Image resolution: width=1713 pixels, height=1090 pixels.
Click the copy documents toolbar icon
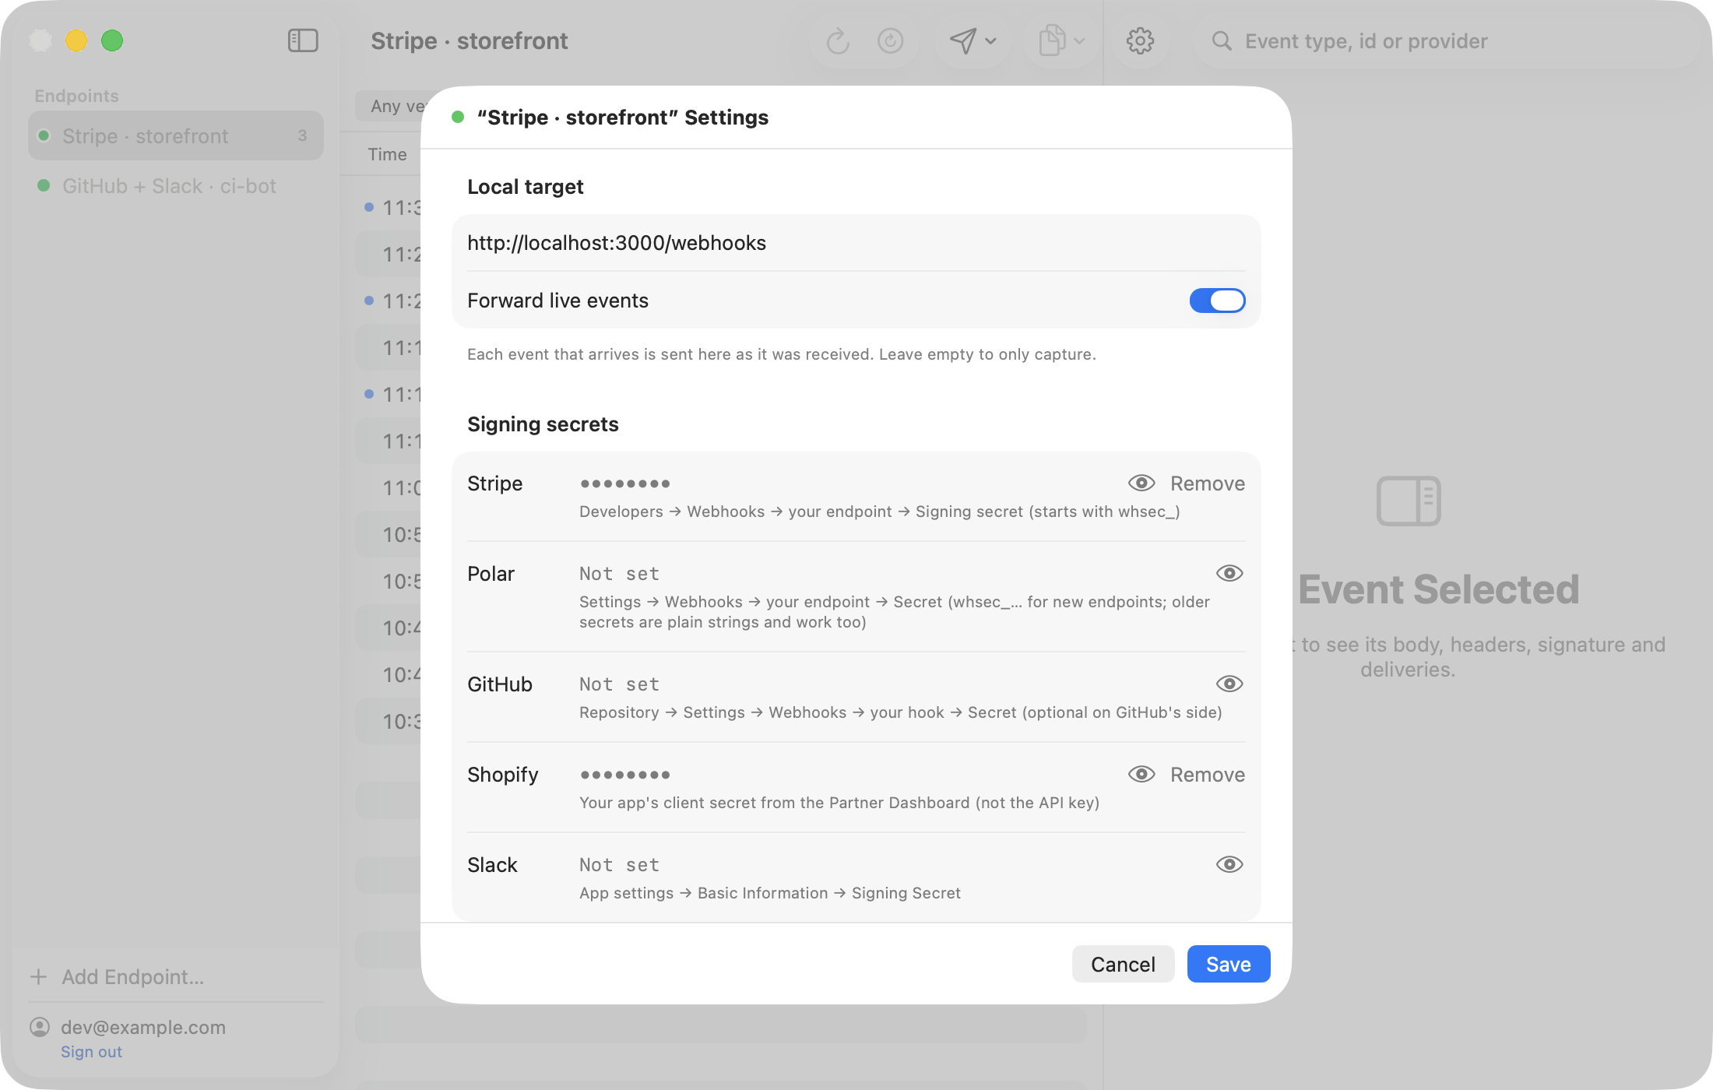(x=1052, y=40)
